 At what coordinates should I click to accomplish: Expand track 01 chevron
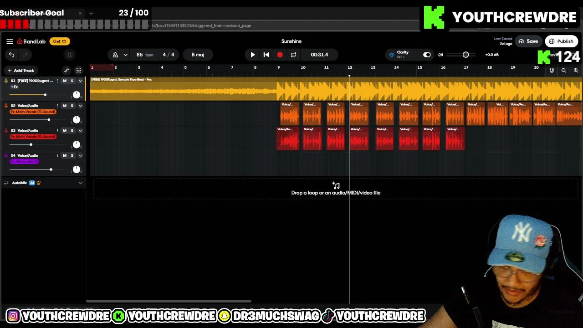[80, 81]
